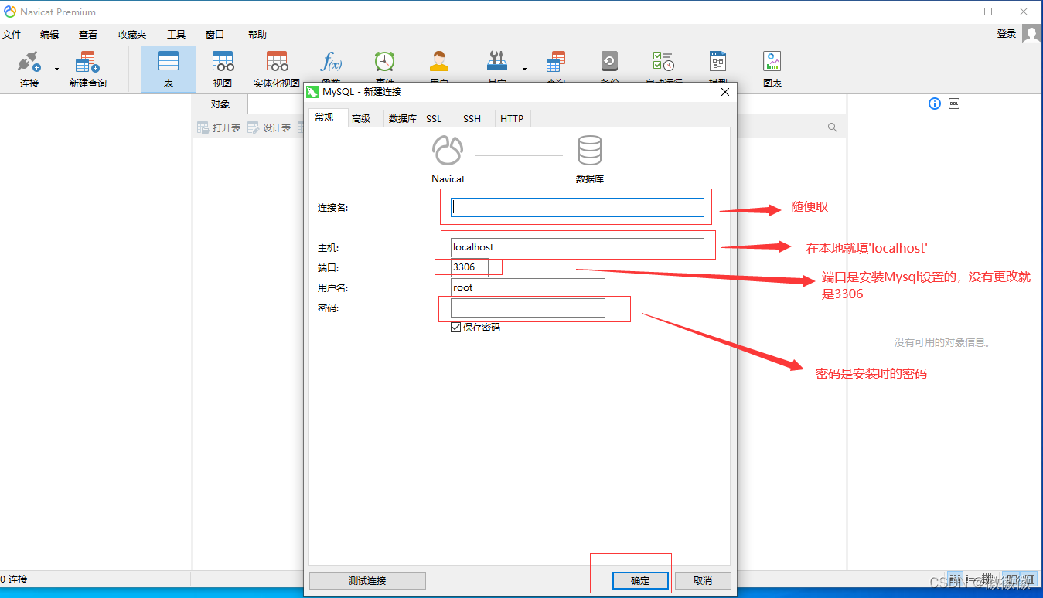Close the MySQL 新建连接 dialog

coord(724,92)
